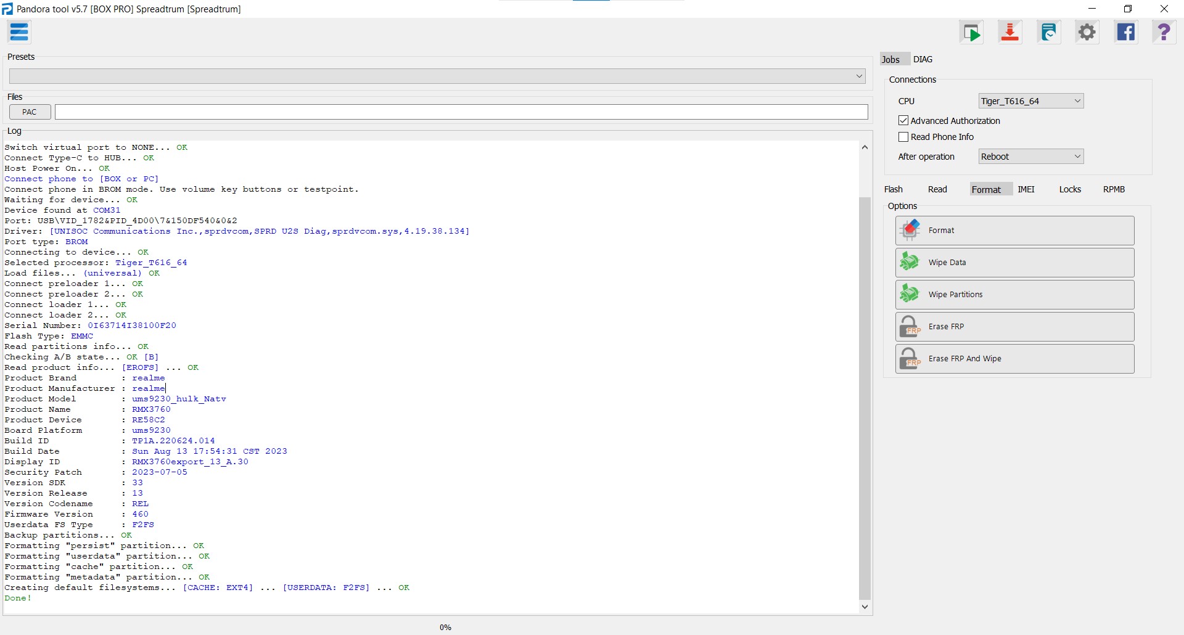Open the settings gear icon
Viewport: 1184px width, 635px height.
tap(1087, 32)
